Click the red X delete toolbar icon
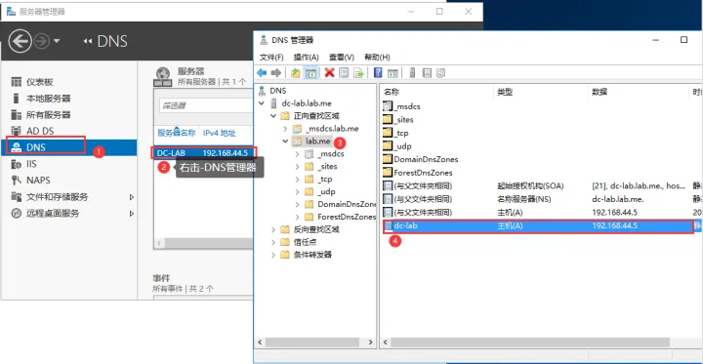Image resolution: width=703 pixels, height=364 pixels. point(330,72)
